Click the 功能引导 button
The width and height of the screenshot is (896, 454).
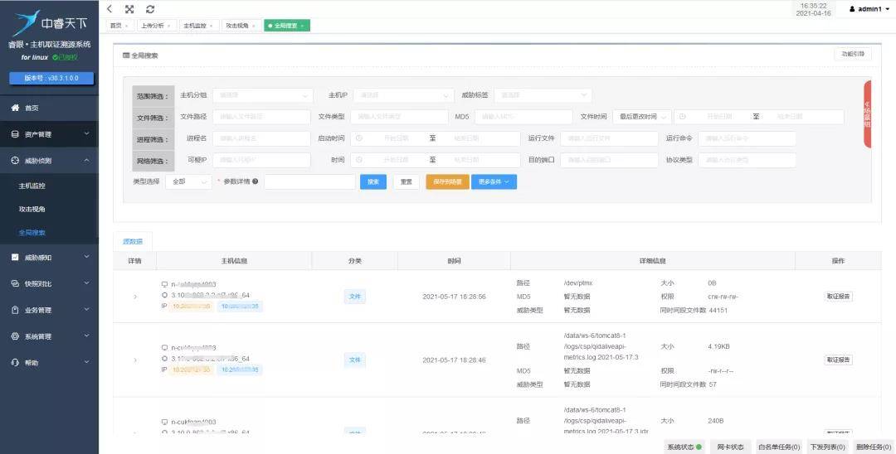pos(853,54)
